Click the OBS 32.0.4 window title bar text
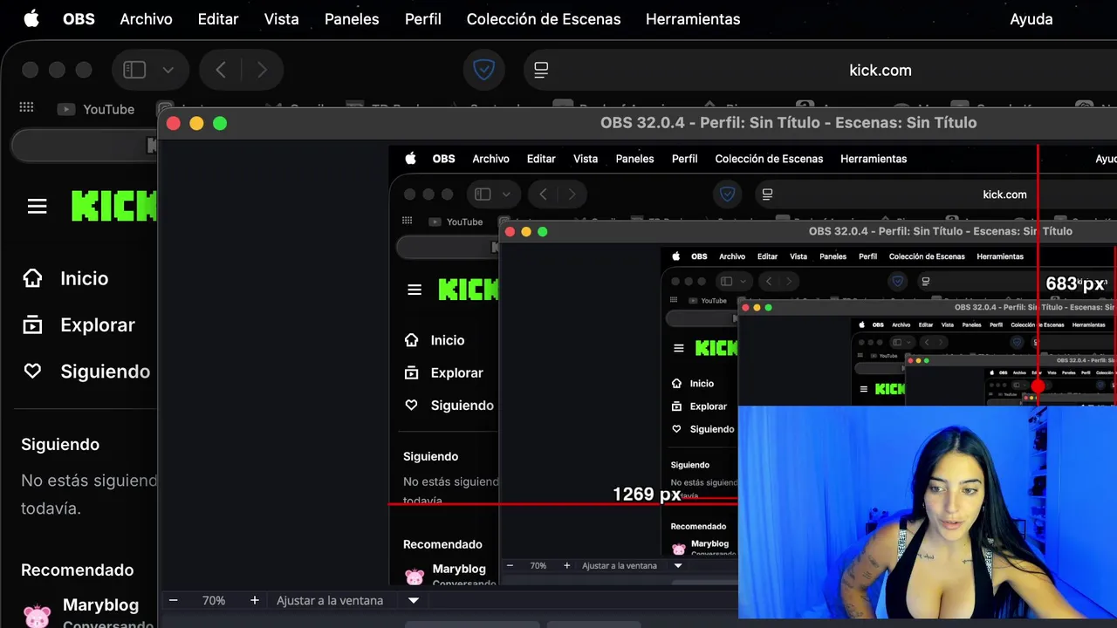 tap(788, 123)
